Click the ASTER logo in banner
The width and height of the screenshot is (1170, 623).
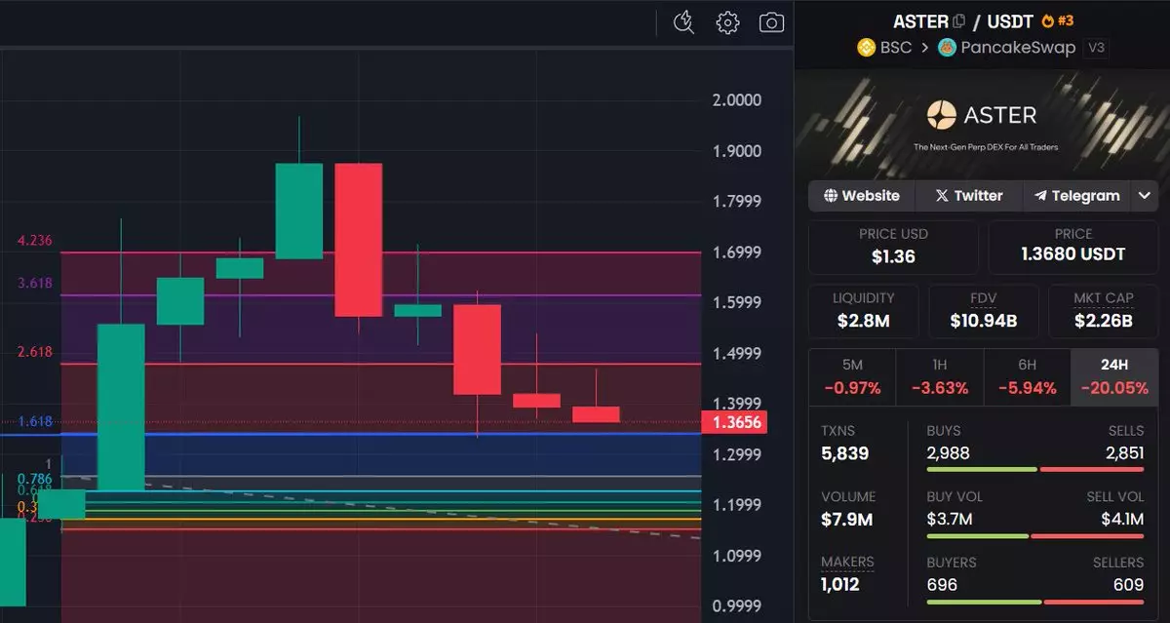942,116
